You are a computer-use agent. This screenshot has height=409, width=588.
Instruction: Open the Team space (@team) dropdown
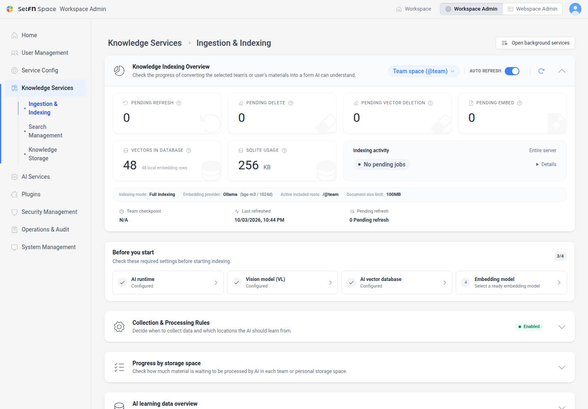[x=424, y=71]
